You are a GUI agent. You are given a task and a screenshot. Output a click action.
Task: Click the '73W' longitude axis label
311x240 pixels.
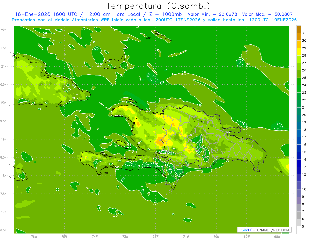[125, 236]
